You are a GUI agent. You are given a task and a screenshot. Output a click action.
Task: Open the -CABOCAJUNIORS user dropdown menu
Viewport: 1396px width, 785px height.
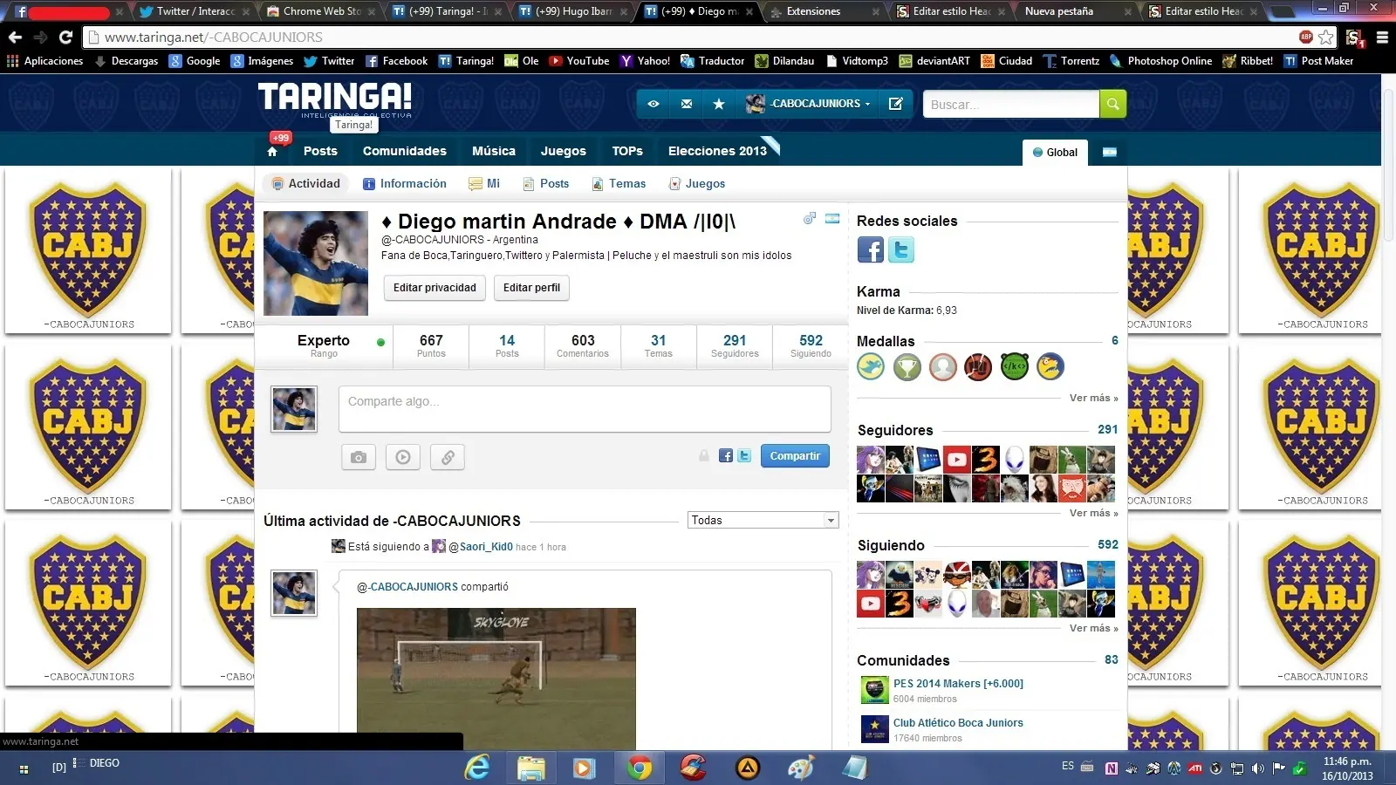[x=809, y=104]
